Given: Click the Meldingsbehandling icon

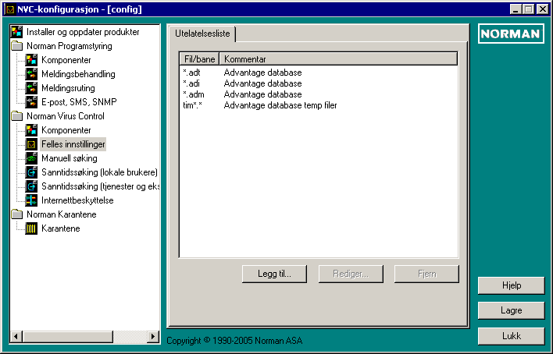Looking at the screenshot, I should (x=31, y=74).
